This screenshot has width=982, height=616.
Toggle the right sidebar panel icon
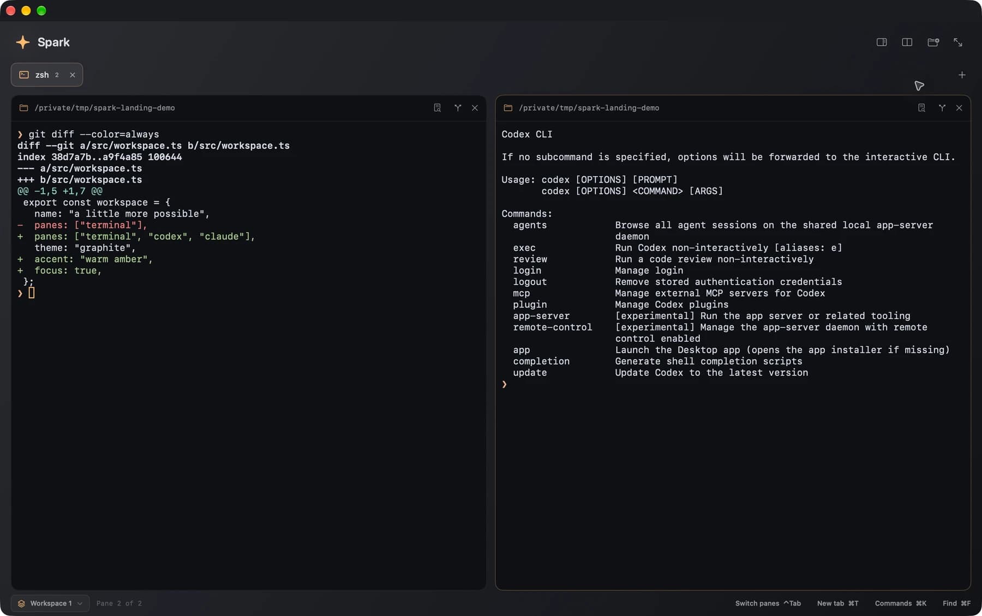[882, 42]
